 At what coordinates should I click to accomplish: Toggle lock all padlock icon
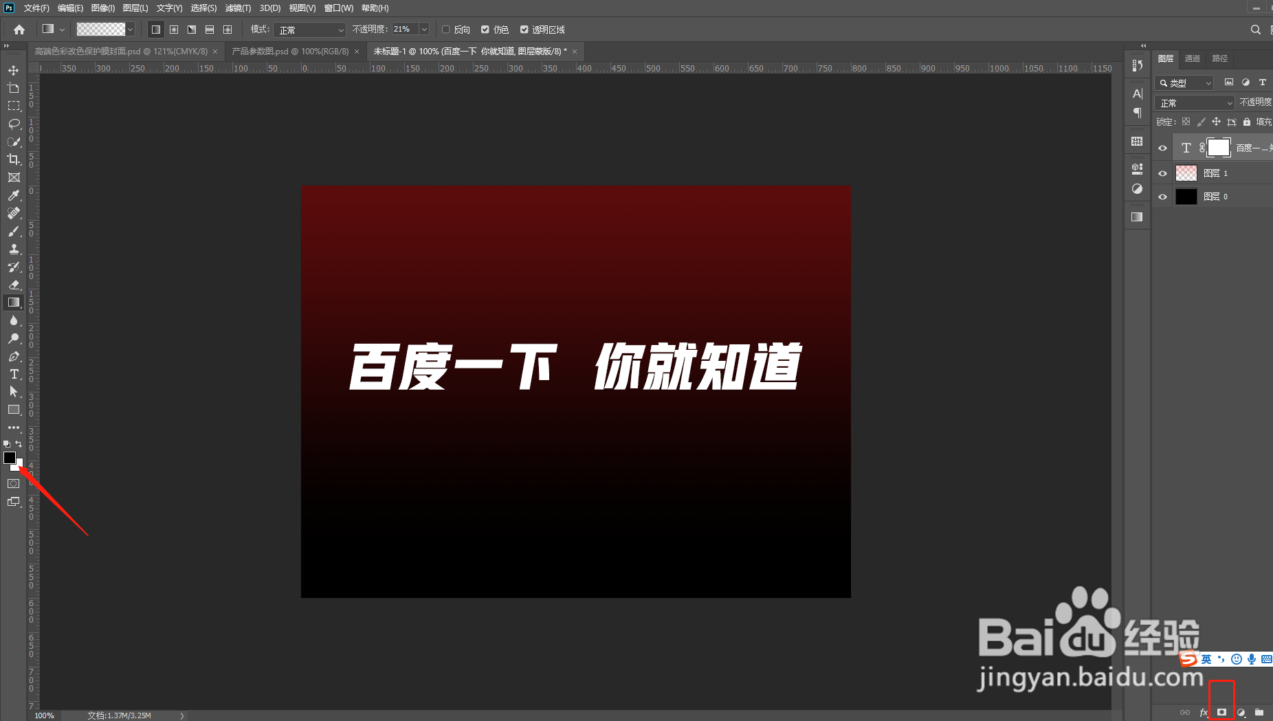pyautogui.click(x=1246, y=122)
